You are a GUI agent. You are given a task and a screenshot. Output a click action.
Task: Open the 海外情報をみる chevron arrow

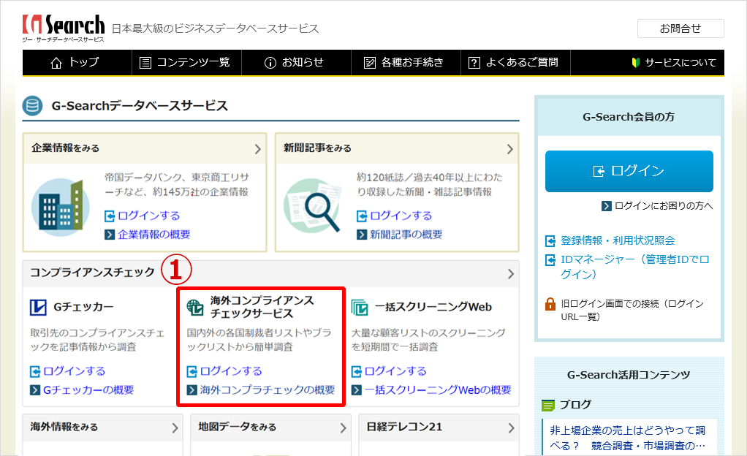pyautogui.click(x=175, y=427)
